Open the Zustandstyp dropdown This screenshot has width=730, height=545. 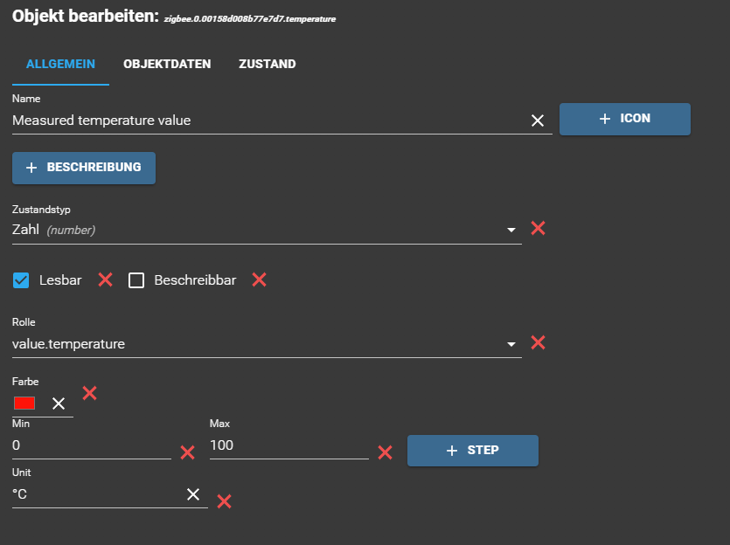coord(511,231)
